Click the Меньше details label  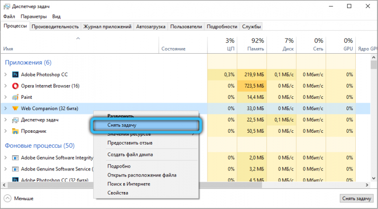24,199
